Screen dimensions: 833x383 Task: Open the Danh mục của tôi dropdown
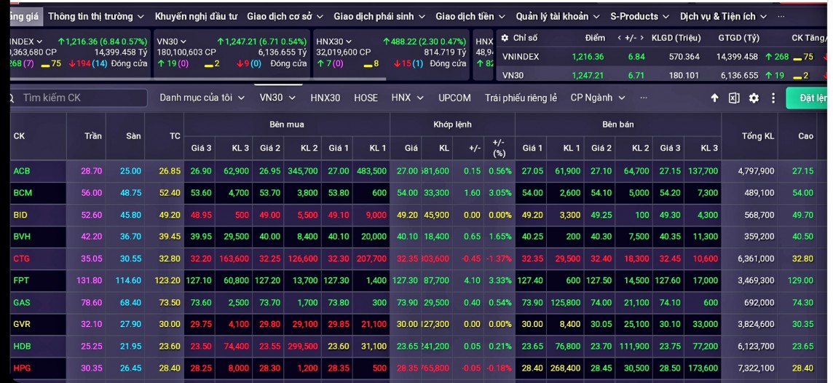(x=202, y=98)
